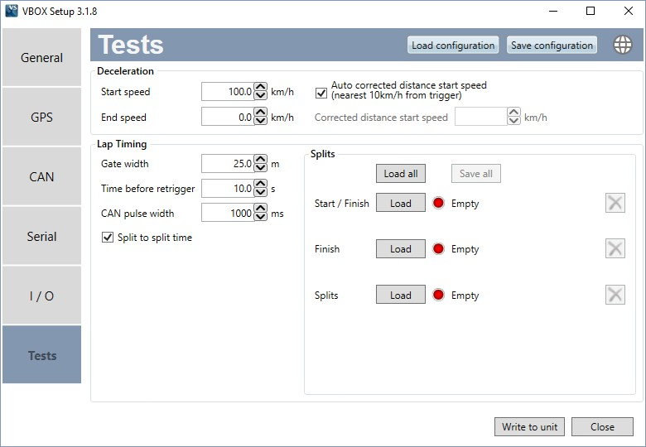The width and height of the screenshot is (646, 447).
Task: Decrease Time before retrigger value
Action: (260, 193)
